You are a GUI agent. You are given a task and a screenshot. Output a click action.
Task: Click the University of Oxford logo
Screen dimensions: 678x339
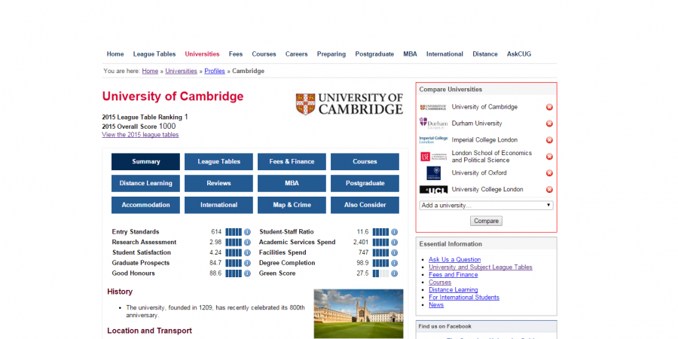434,173
